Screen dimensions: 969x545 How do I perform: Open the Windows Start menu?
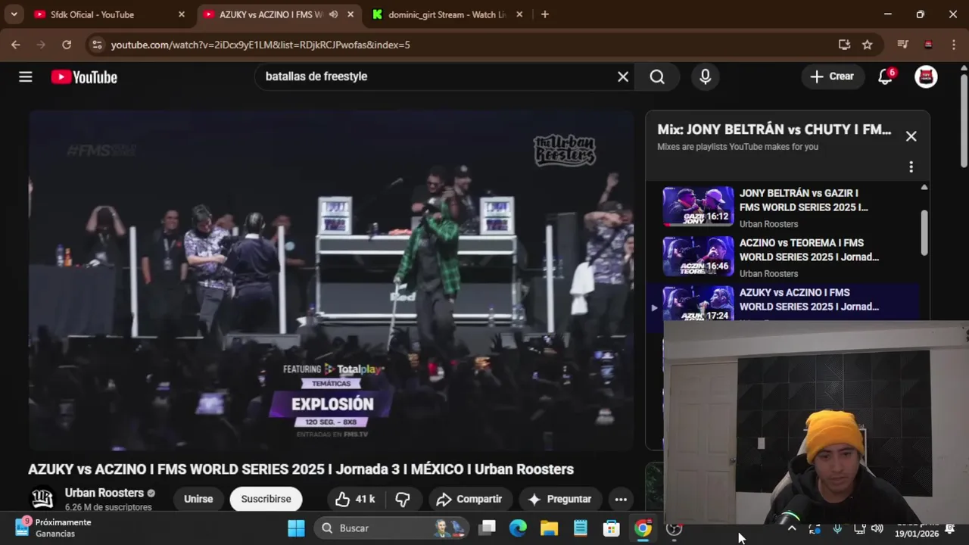(296, 528)
